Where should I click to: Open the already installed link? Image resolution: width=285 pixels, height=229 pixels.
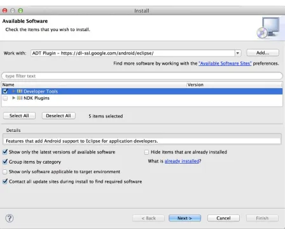coord(182,161)
